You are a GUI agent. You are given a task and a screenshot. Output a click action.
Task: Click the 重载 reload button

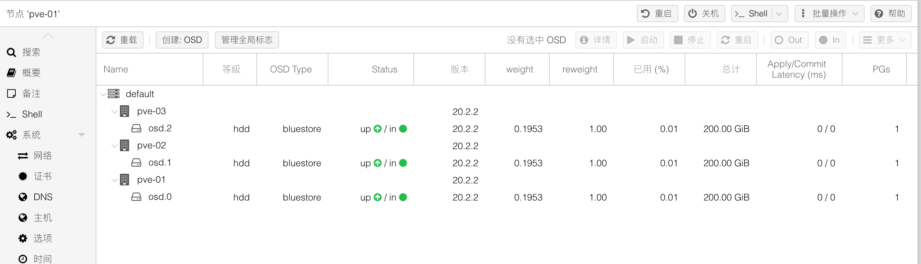(123, 40)
